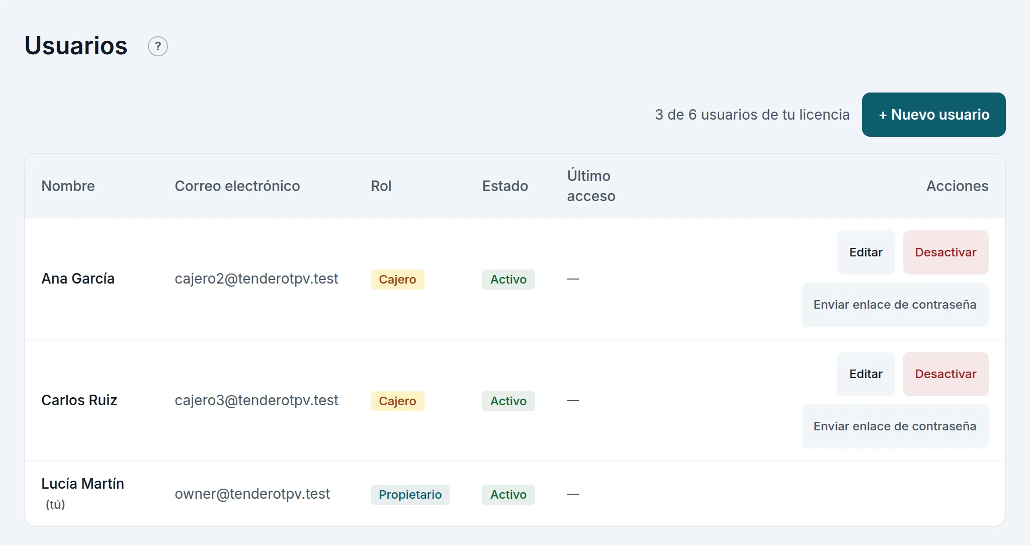The width and height of the screenshot is (1030, 545).
Task: Click the Estado column header
Action: coord(505,186)
